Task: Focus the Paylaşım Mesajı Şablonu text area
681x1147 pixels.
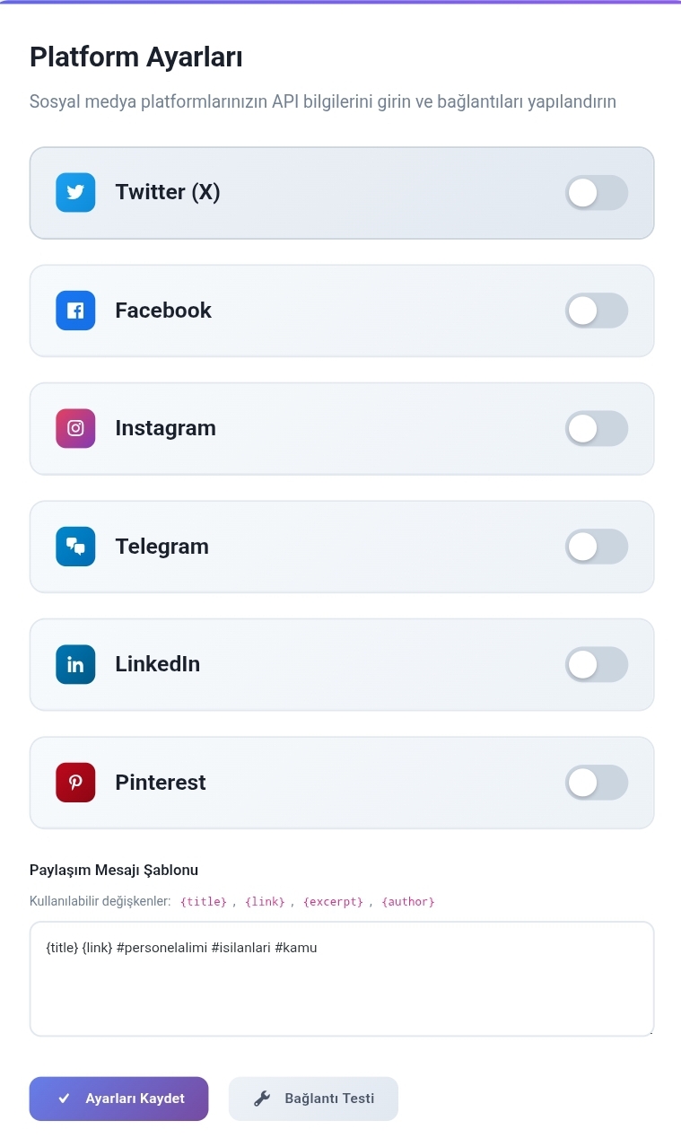Action: tap(342, 979)
